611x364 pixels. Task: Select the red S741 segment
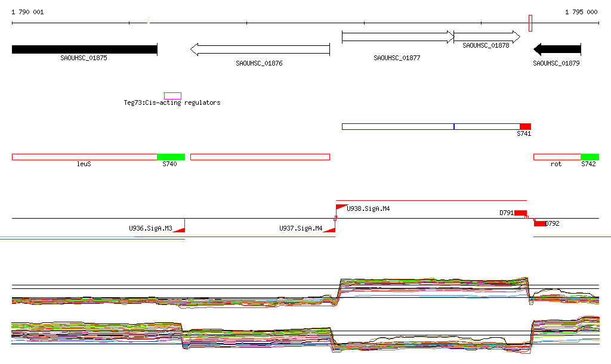(x=525, y=126)
